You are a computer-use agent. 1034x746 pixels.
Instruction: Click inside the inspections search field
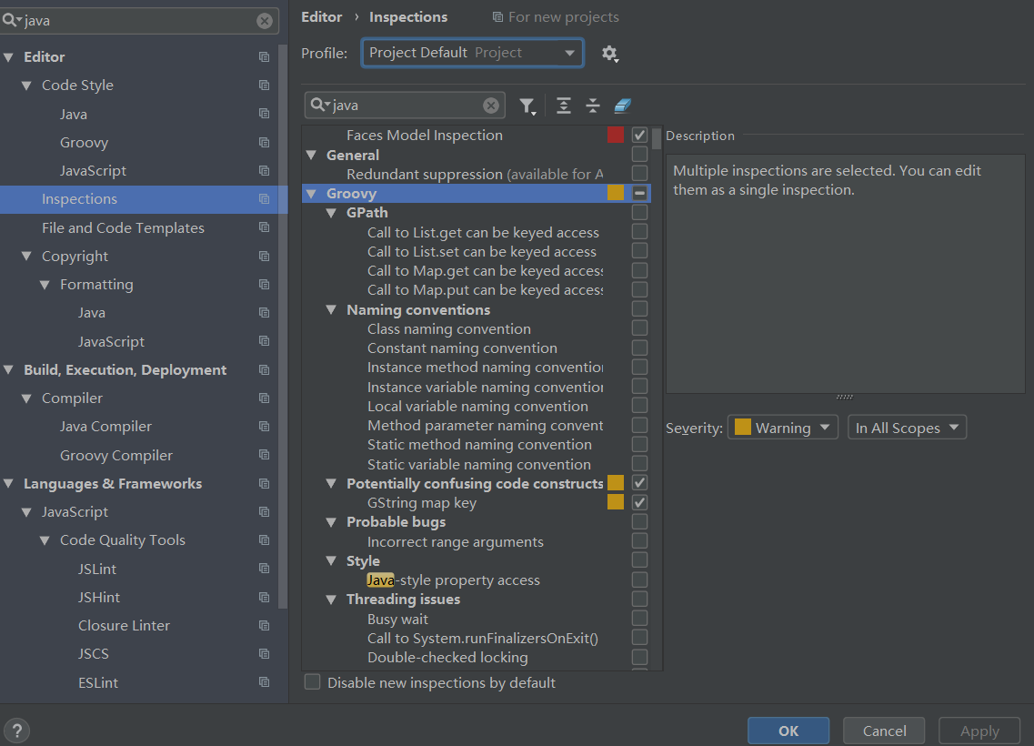coord(406,106)
